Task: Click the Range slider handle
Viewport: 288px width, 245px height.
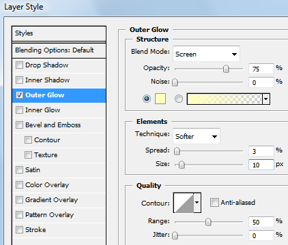Action: click(208, 222)
